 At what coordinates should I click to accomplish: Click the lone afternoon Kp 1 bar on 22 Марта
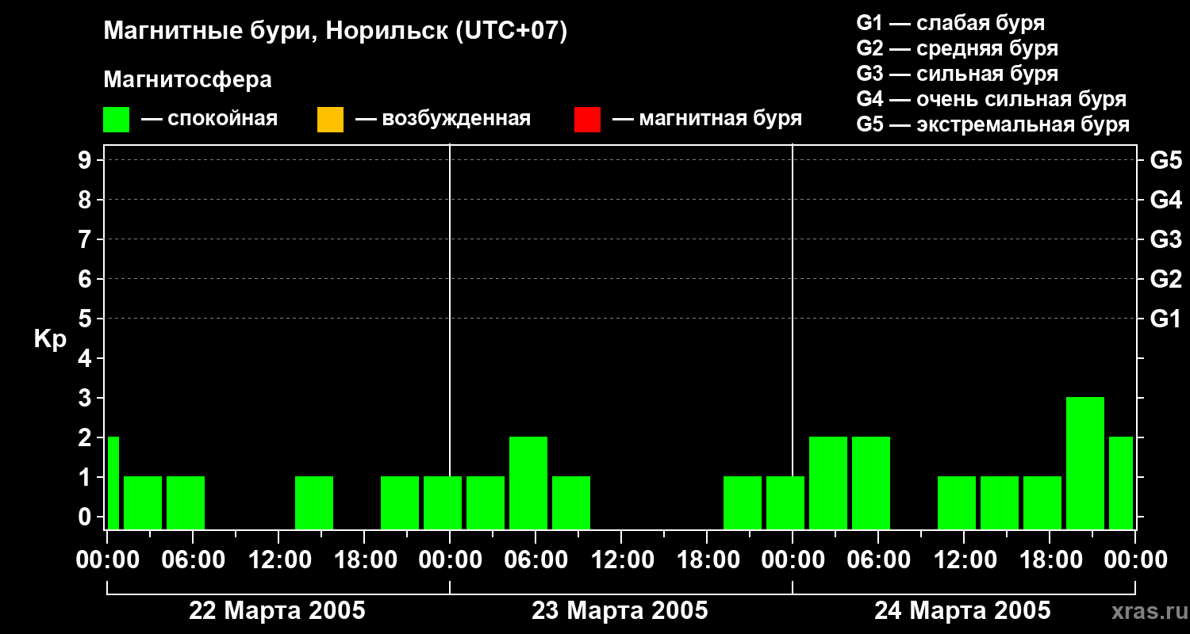click(x=314, y=502)
